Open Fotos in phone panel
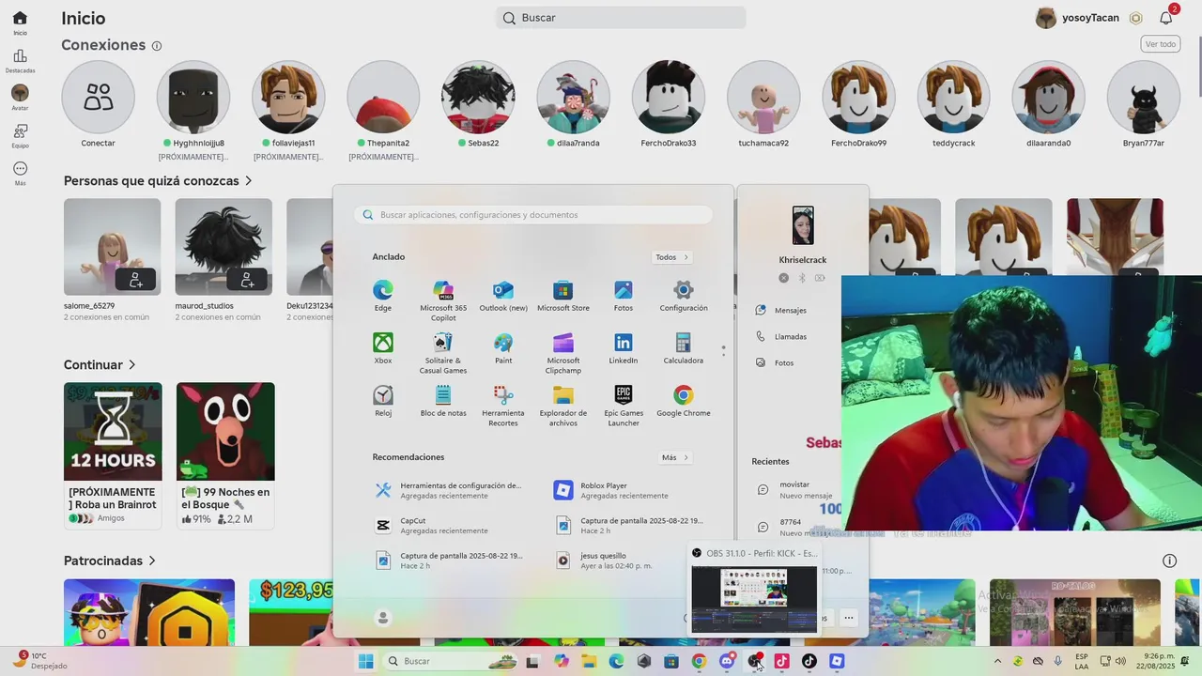 coord(775,362)
